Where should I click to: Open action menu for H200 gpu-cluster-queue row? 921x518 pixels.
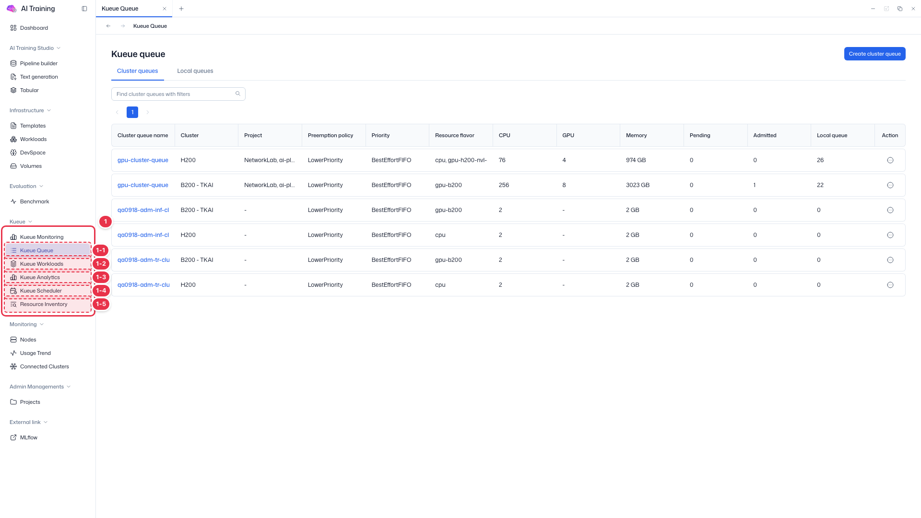click(x=890, y=160)
